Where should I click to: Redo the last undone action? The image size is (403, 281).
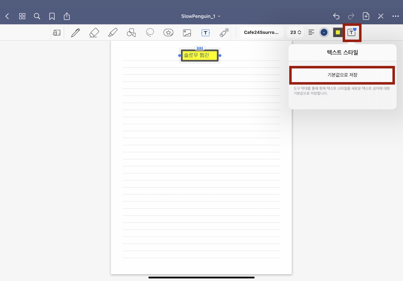pyautogui.click(x=351, y=16)
